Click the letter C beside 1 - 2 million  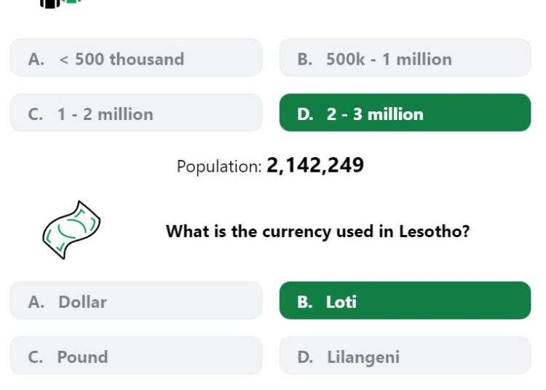tap(36, 114)
